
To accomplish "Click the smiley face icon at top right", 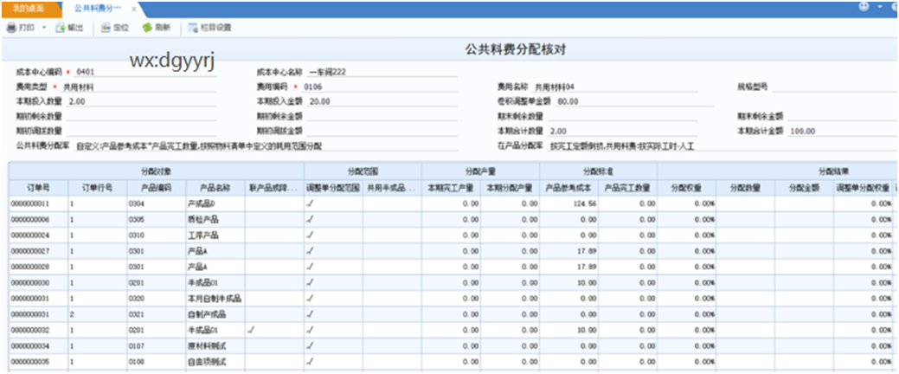I will click(864, 7).
